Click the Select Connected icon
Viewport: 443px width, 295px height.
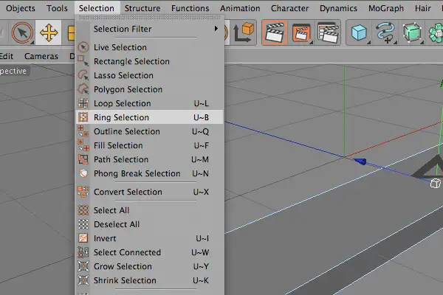coord(83,252)
